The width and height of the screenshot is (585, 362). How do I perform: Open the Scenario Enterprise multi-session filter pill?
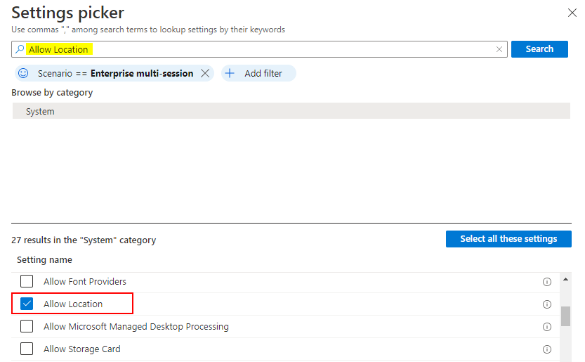[115, 73]
